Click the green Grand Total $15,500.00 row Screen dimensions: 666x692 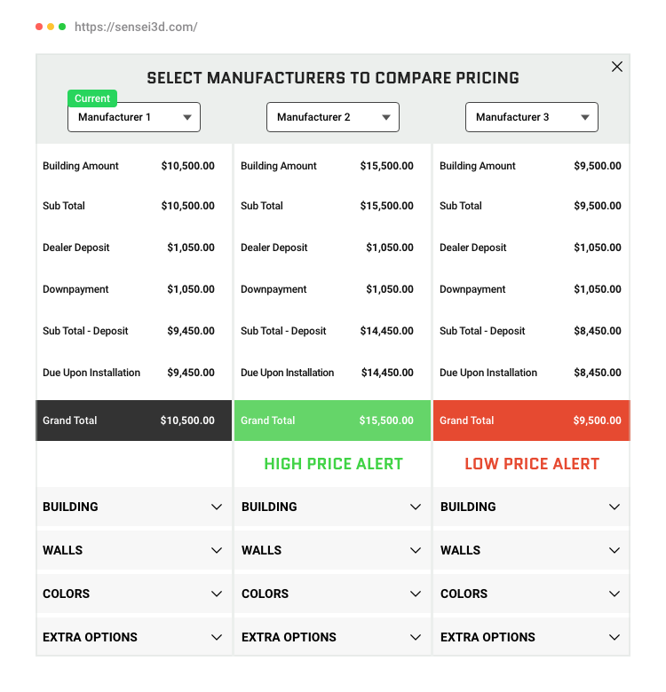pyautogui.click(x=333, y=421)
